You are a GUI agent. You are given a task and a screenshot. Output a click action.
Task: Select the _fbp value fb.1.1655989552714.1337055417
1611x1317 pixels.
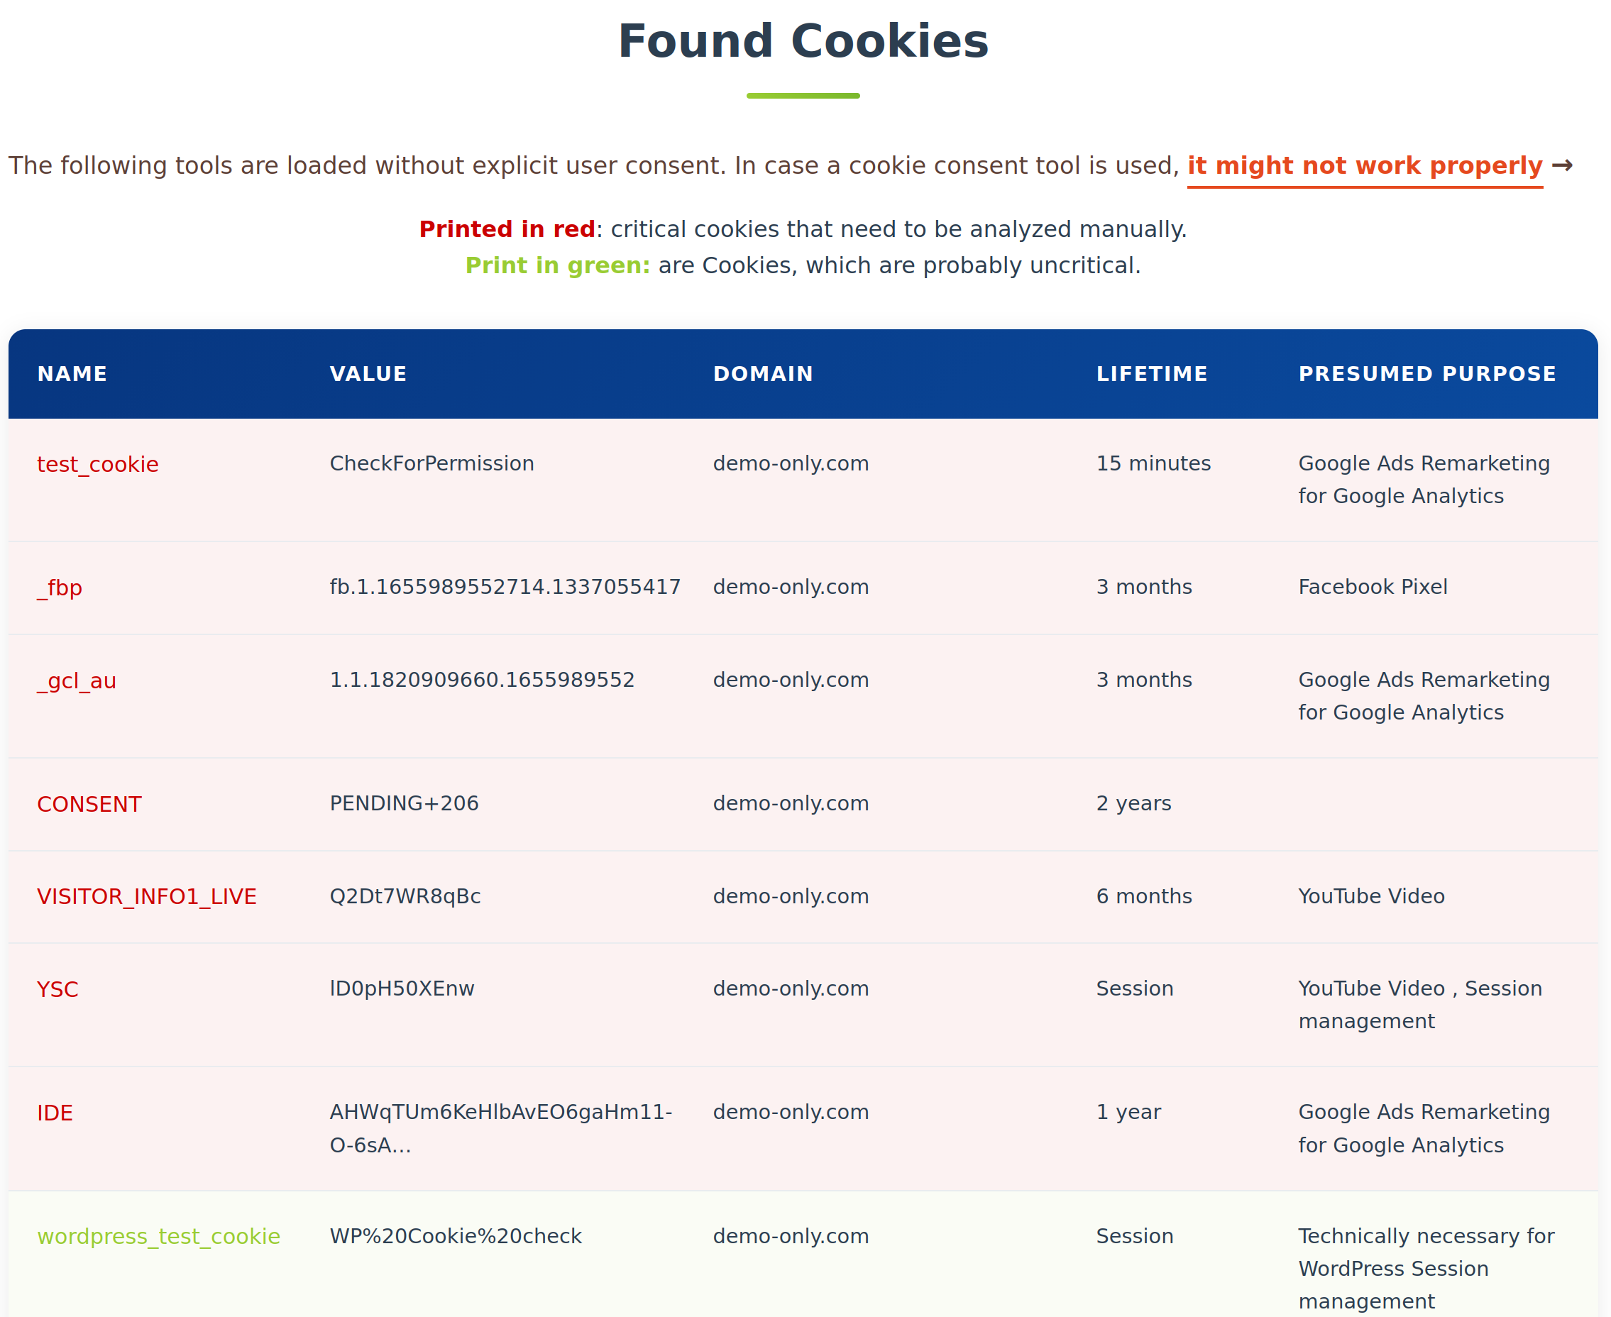(505, 588)
